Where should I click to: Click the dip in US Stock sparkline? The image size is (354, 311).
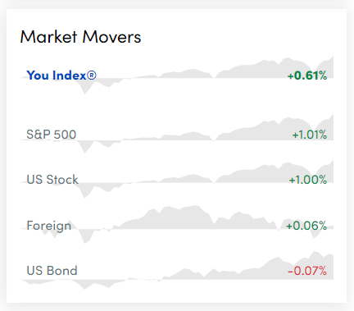tap(85, 192)
